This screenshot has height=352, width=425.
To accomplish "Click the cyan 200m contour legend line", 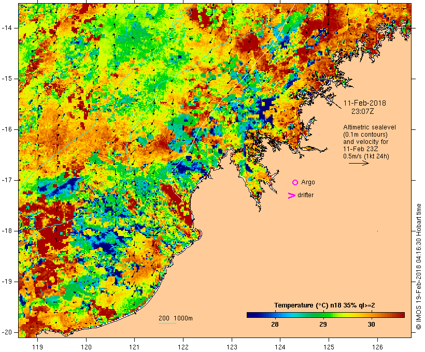I will tap(167, 323).
